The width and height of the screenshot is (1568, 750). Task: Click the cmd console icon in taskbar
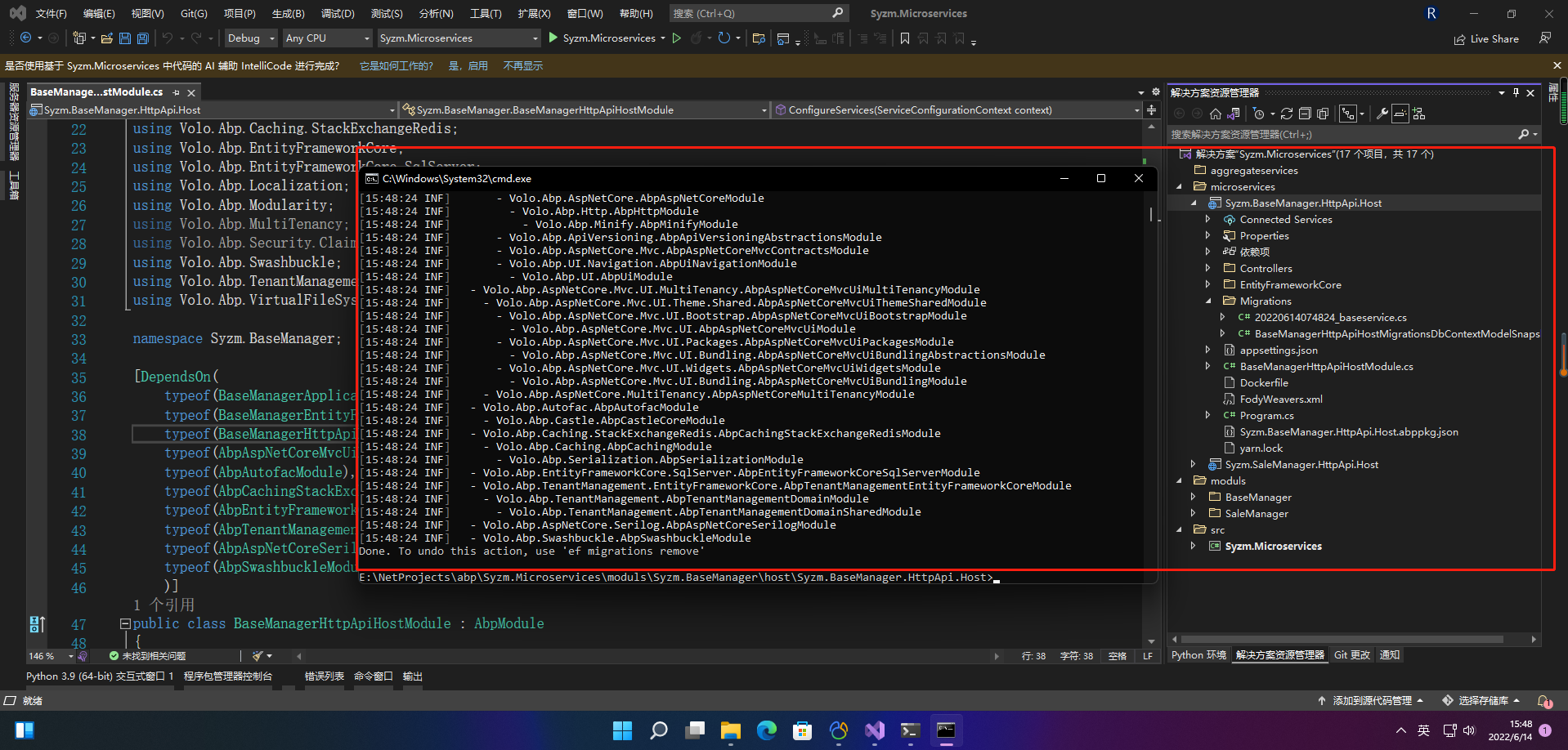pos(946,730)
